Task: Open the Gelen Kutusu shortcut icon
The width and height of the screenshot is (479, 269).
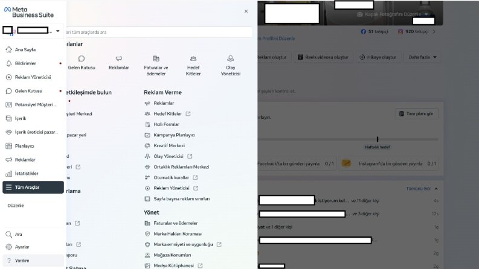Action: pos(82,59)
